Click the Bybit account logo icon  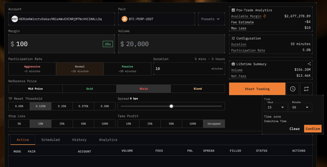14,19
